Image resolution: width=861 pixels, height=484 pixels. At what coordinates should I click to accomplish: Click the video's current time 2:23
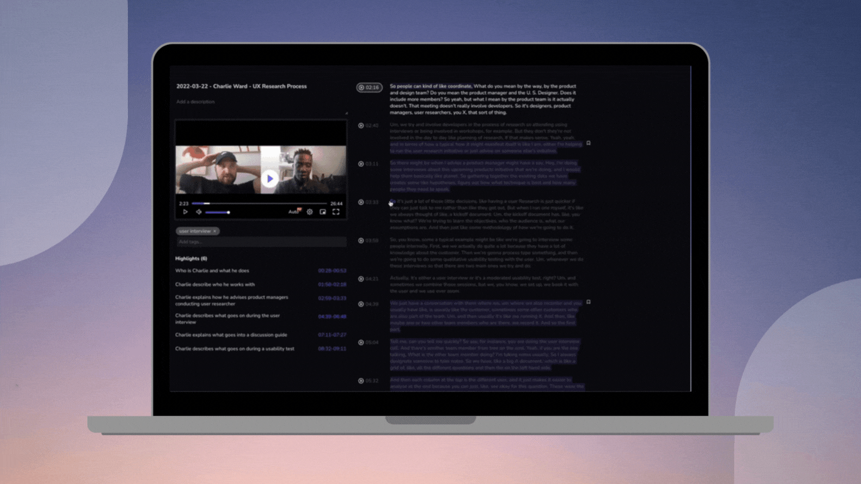184,204
